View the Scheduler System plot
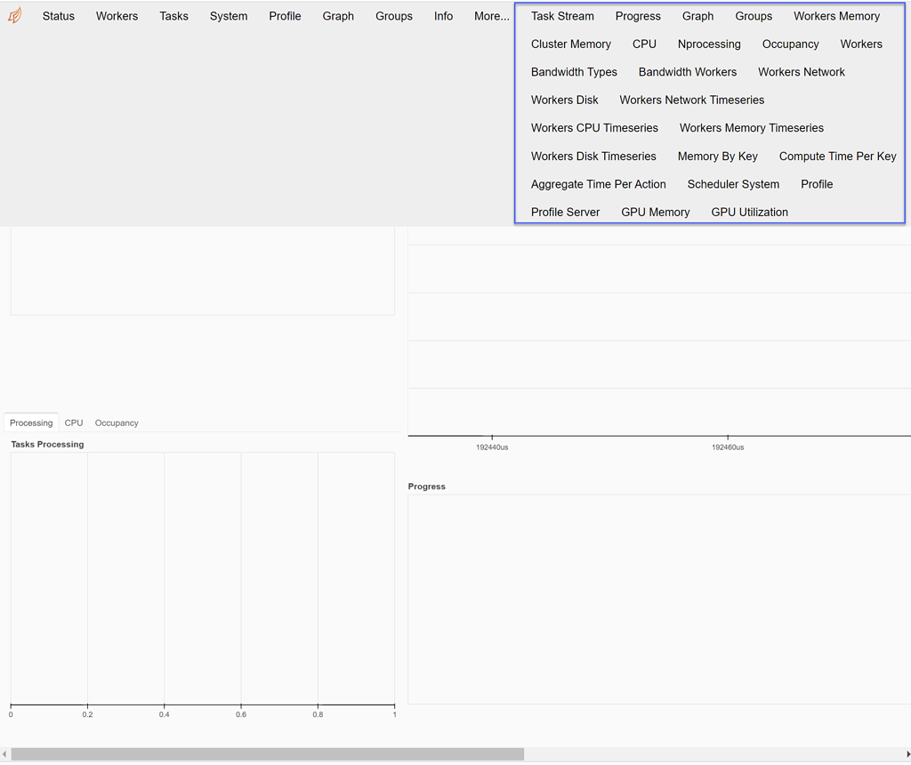 tap(733, 184)
